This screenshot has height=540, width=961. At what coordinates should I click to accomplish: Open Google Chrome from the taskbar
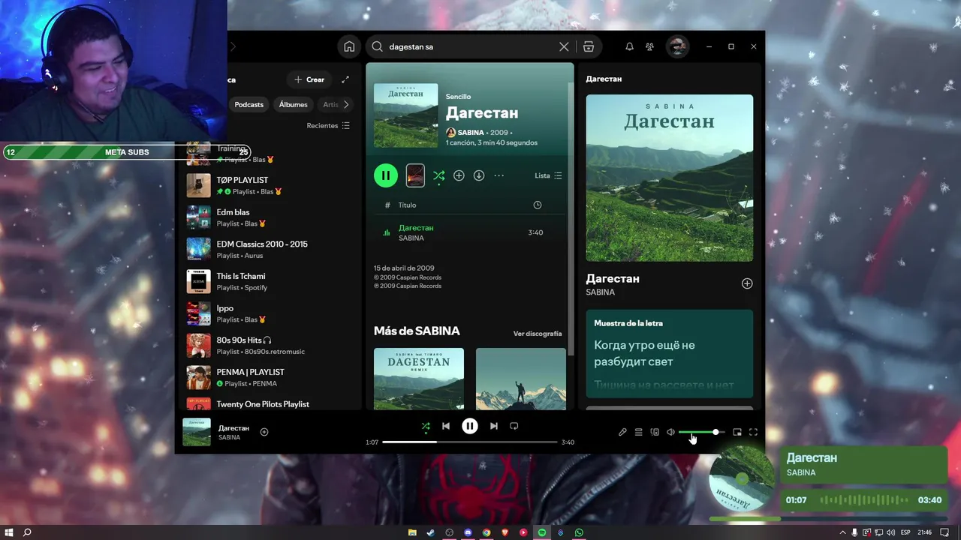487,532
